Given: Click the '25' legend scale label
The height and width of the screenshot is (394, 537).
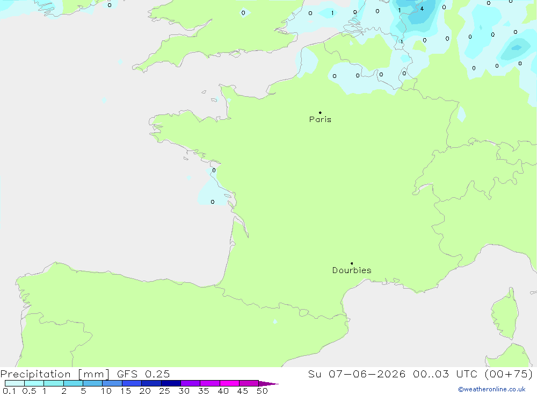Looking at the screenshot, I should coord(164,391).
